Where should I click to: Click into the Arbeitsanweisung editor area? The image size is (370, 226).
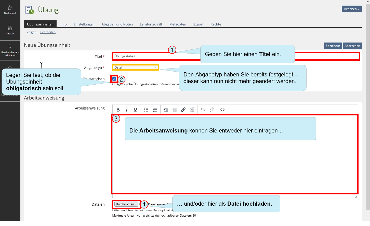coord(235,154)
